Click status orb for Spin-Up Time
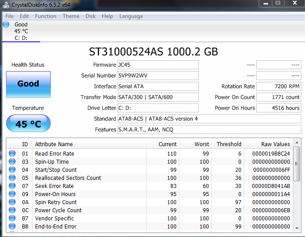 click(12, 161)
